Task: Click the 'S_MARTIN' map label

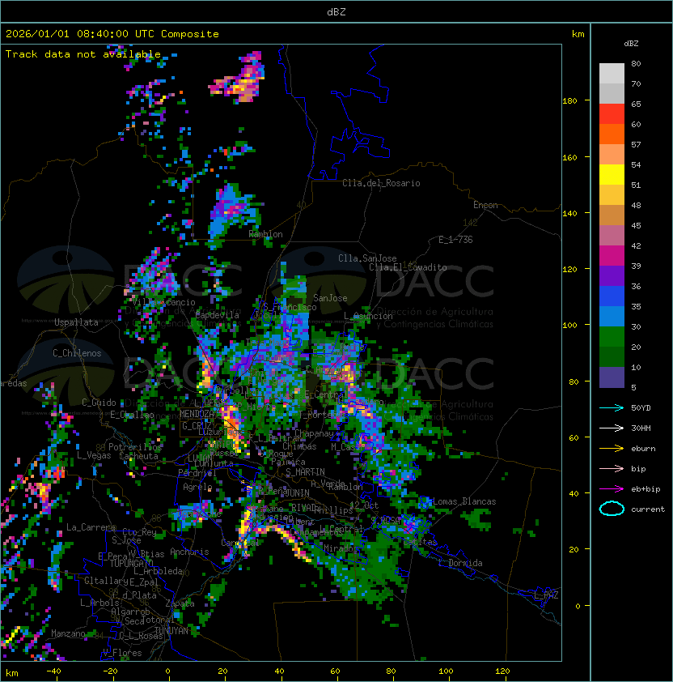Action: (306, 472)
